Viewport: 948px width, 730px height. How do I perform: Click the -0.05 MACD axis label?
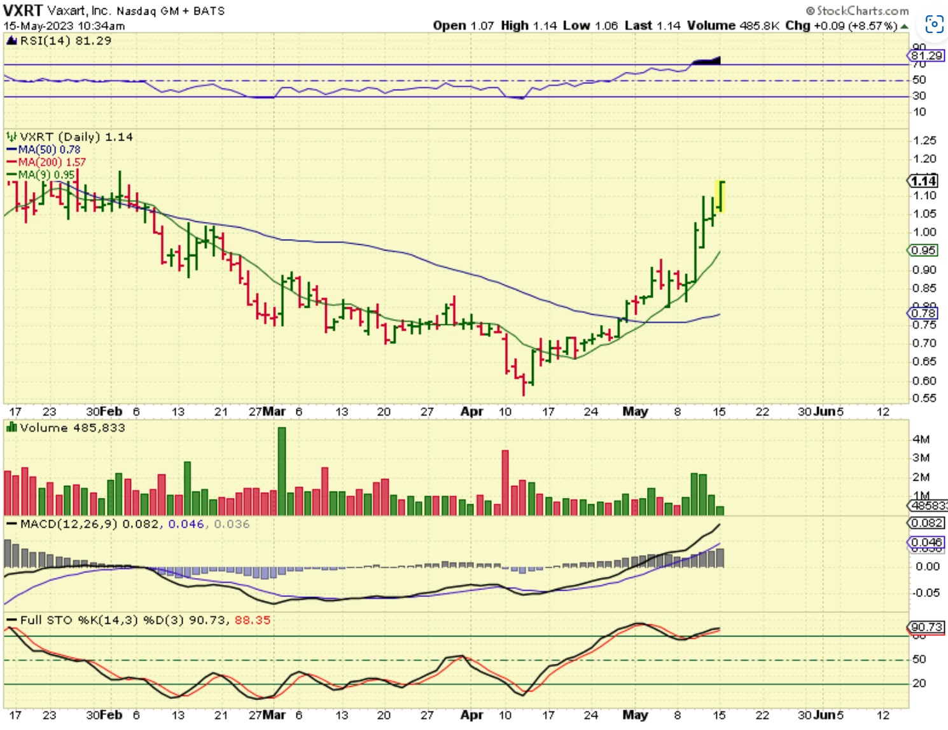coord(926,593)
